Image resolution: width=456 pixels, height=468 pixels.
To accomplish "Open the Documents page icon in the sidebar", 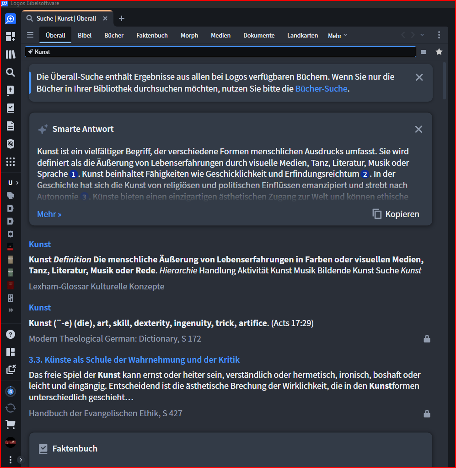I will point(11,126).
